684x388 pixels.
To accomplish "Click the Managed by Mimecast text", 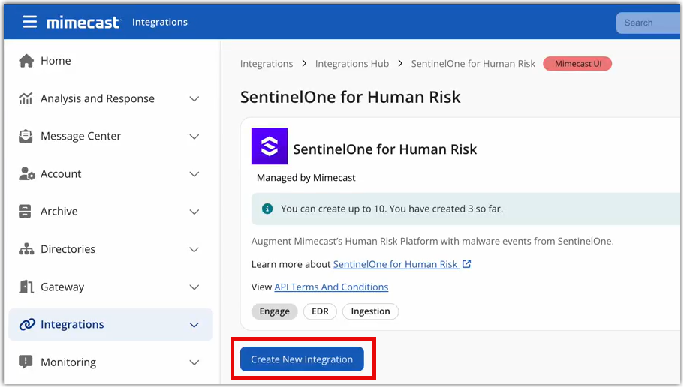I will (306, 177).
